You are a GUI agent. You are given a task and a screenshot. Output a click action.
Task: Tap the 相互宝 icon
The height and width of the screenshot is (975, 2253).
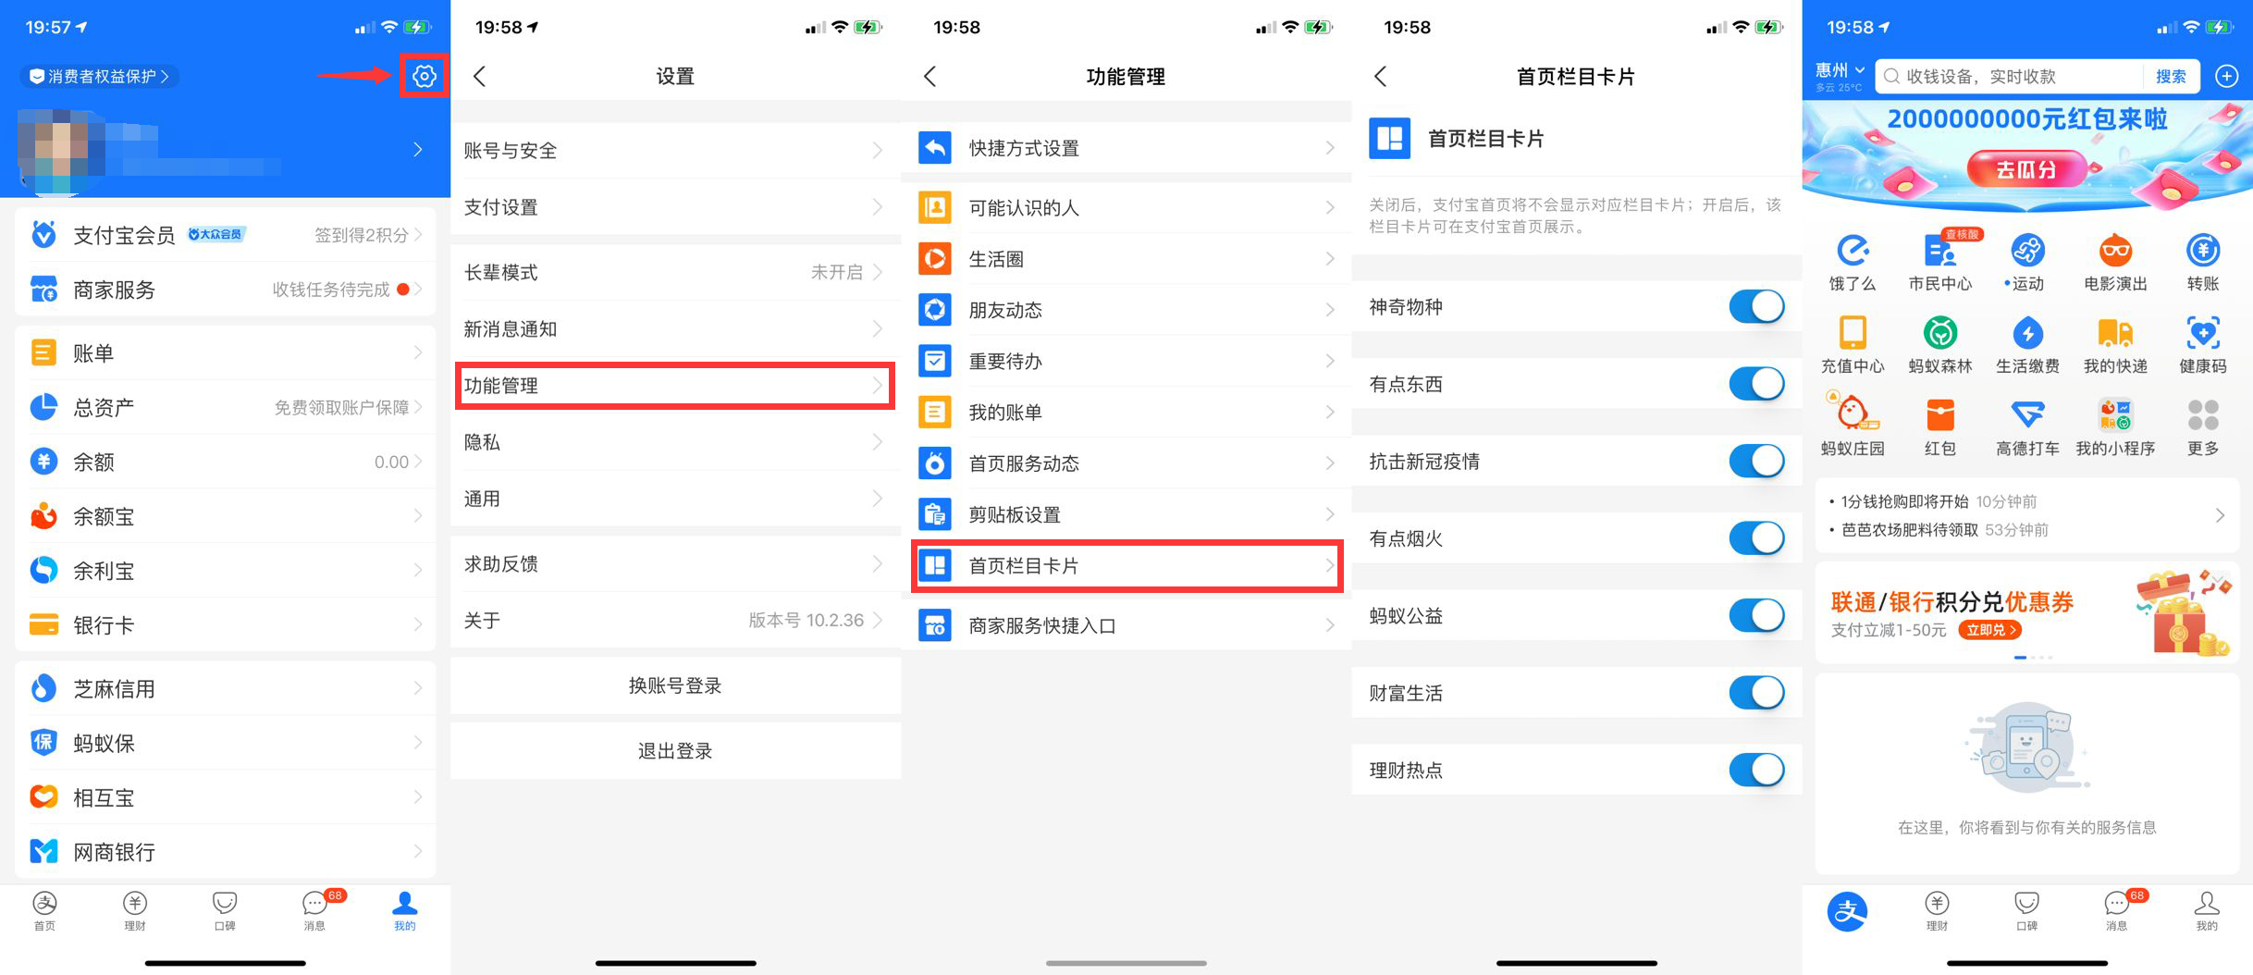click(x=43, y=796)
